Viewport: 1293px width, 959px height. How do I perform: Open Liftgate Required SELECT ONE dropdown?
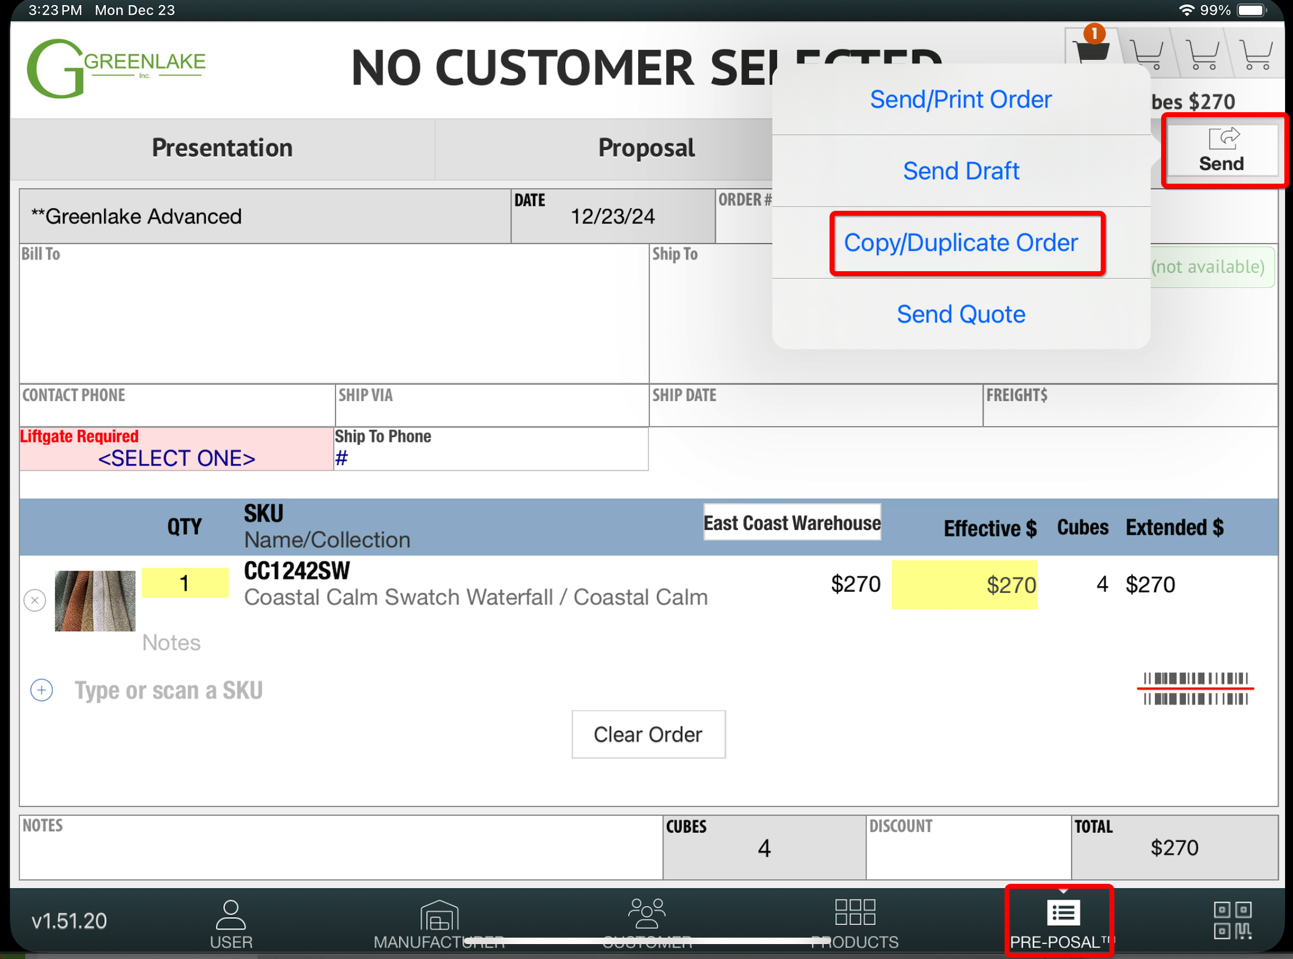(176, 457)
